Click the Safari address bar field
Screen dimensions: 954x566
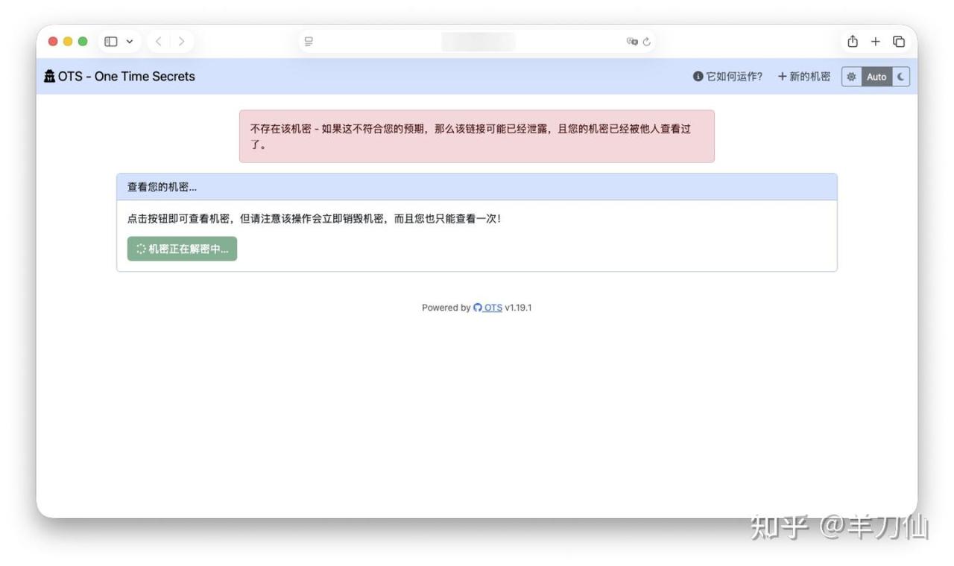point(478,42)
